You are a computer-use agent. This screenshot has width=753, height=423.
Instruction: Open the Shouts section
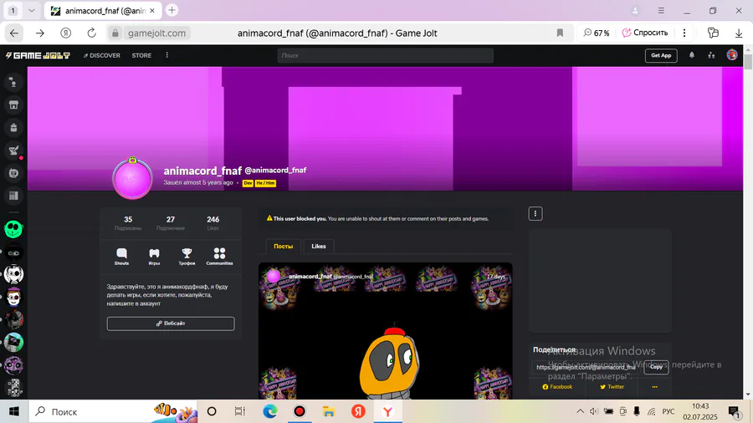(121, 257)
